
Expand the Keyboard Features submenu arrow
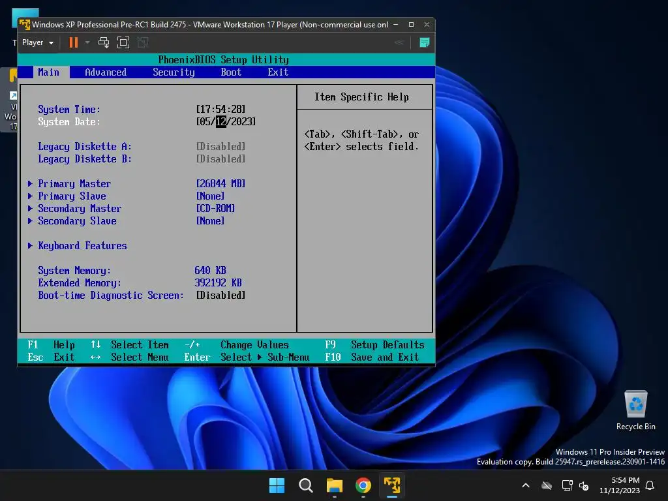[x=30, y=245]
